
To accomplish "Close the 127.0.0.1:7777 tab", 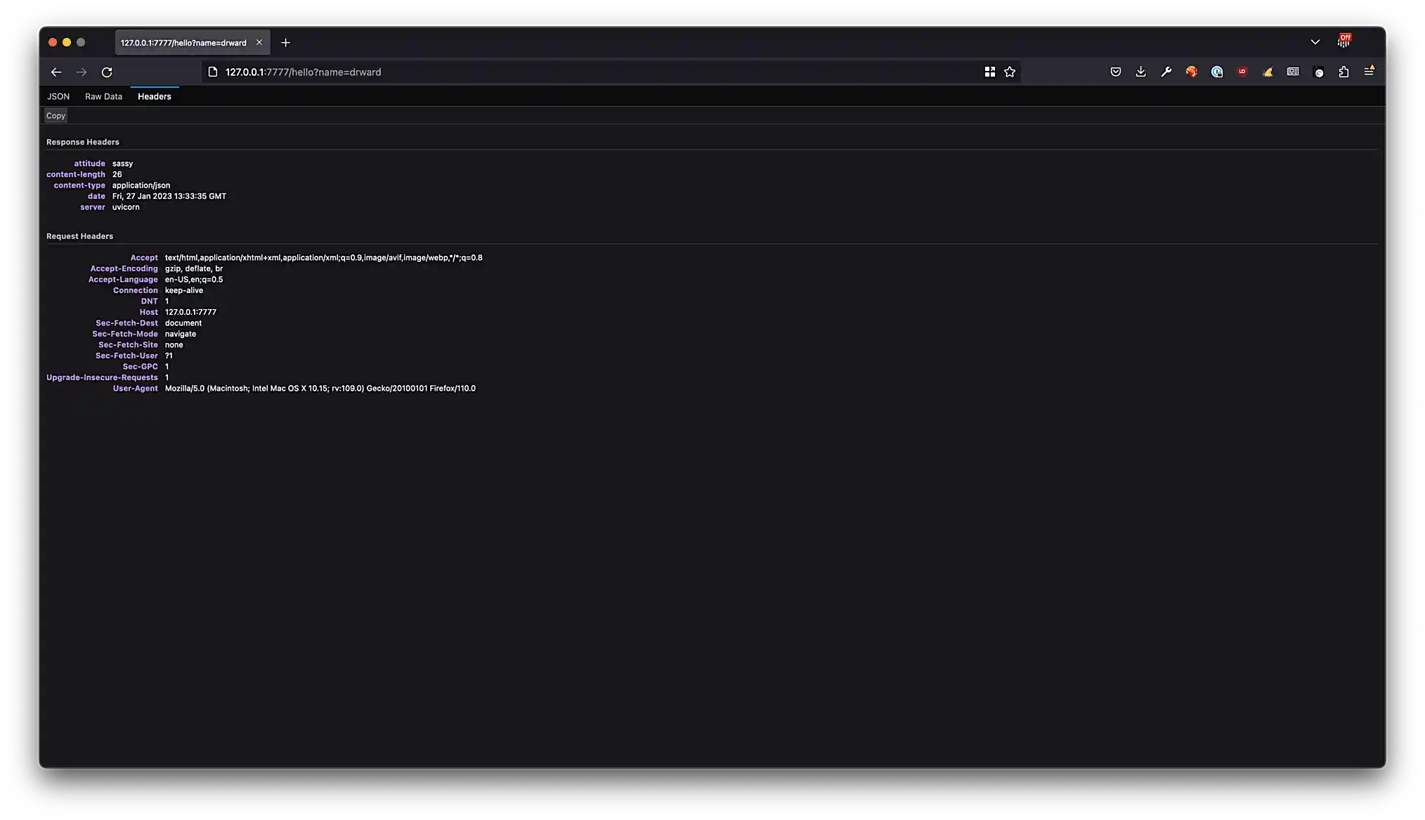I will [259, 42].
